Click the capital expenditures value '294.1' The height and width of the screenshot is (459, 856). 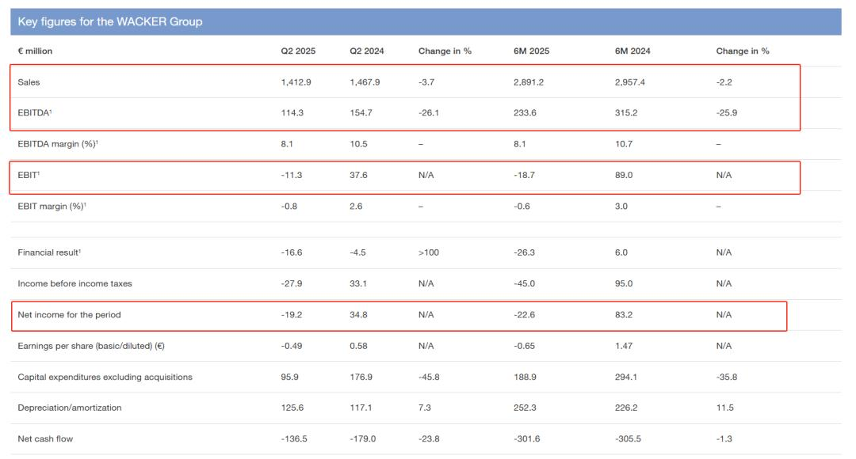[626, 377]
